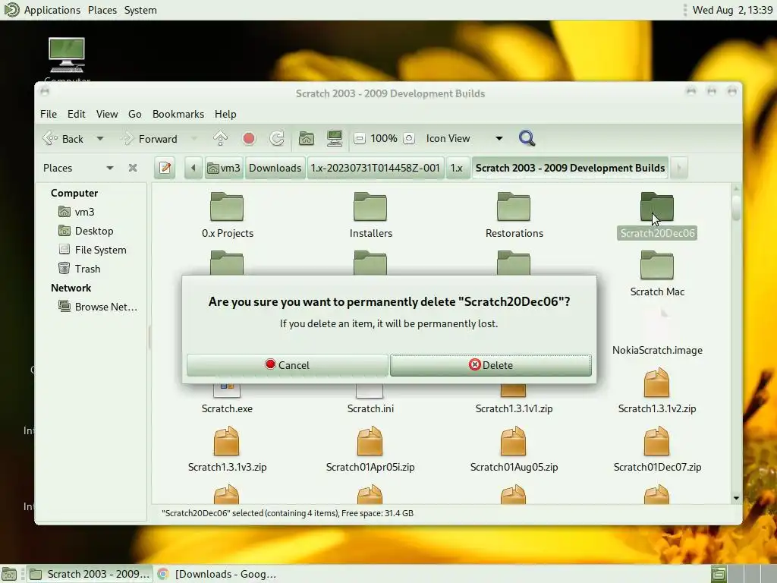Jump to 1.x-20230731T014458Z-001 path segment
This screenshot has height=583, width=777.
375,168
